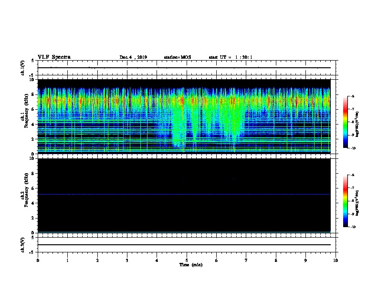Click time axis tick label "10"
378x292 pixels.
click(336, 260)
